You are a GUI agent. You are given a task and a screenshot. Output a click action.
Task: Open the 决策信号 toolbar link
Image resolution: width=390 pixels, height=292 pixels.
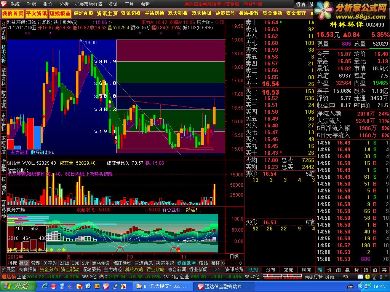pyautogui.click(x=225, y=13)
